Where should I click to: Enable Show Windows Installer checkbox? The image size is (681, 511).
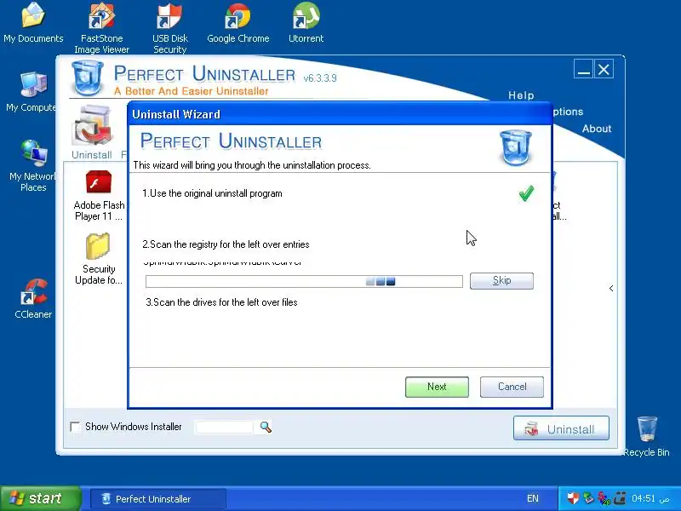(x=75, y=428)
